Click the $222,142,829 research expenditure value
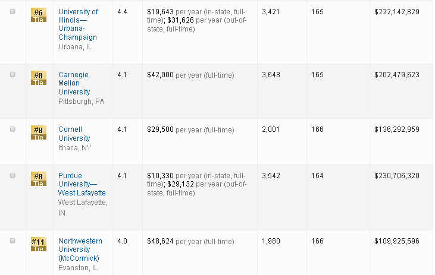Screen dimensions: 435x275 coord(397,12)
